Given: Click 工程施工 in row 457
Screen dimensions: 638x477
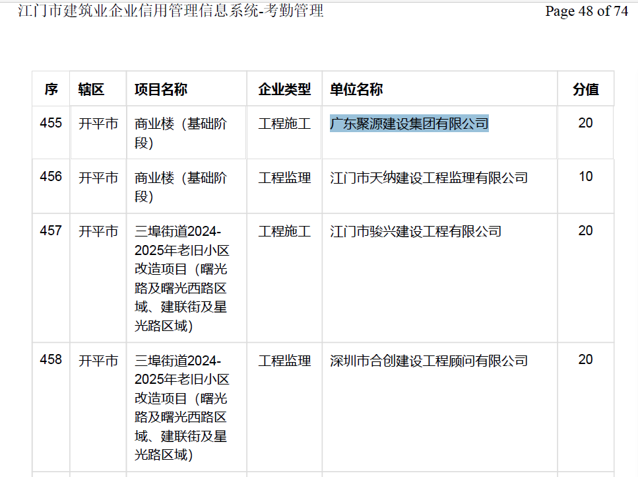Looking at the screenshot, I should [284, 231].
